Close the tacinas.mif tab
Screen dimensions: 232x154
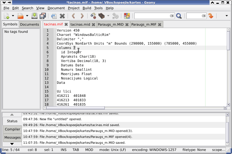(66, 24)
